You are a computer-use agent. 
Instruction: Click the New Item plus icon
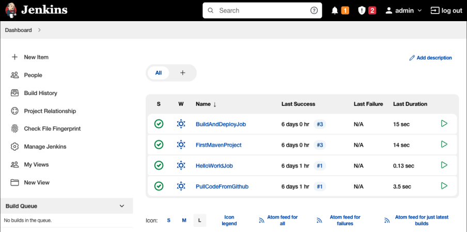pos(14,57)
